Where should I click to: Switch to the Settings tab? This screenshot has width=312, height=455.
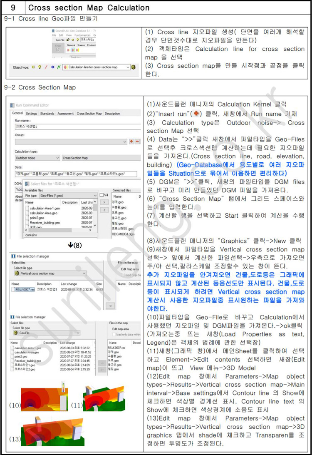coord(32,114)
